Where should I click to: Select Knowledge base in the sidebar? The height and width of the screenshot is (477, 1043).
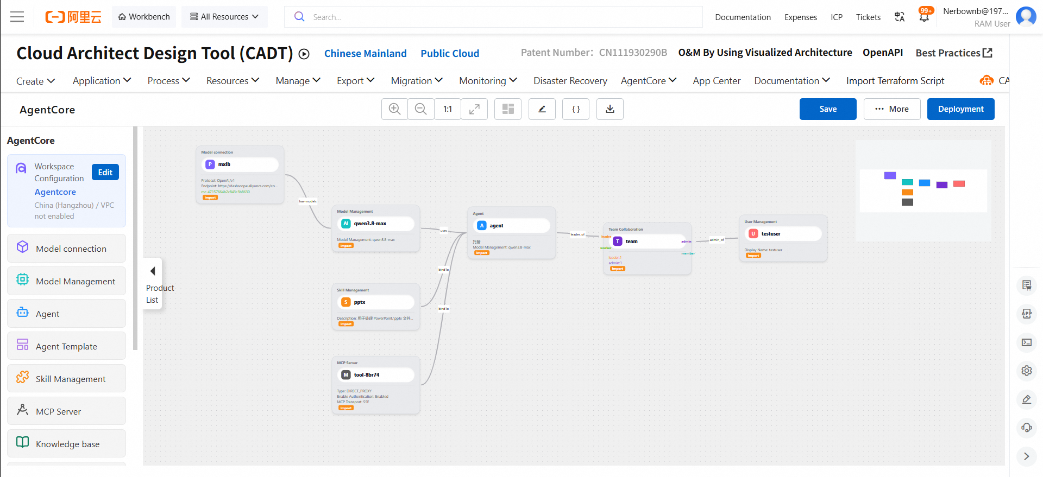pos(66,443)
